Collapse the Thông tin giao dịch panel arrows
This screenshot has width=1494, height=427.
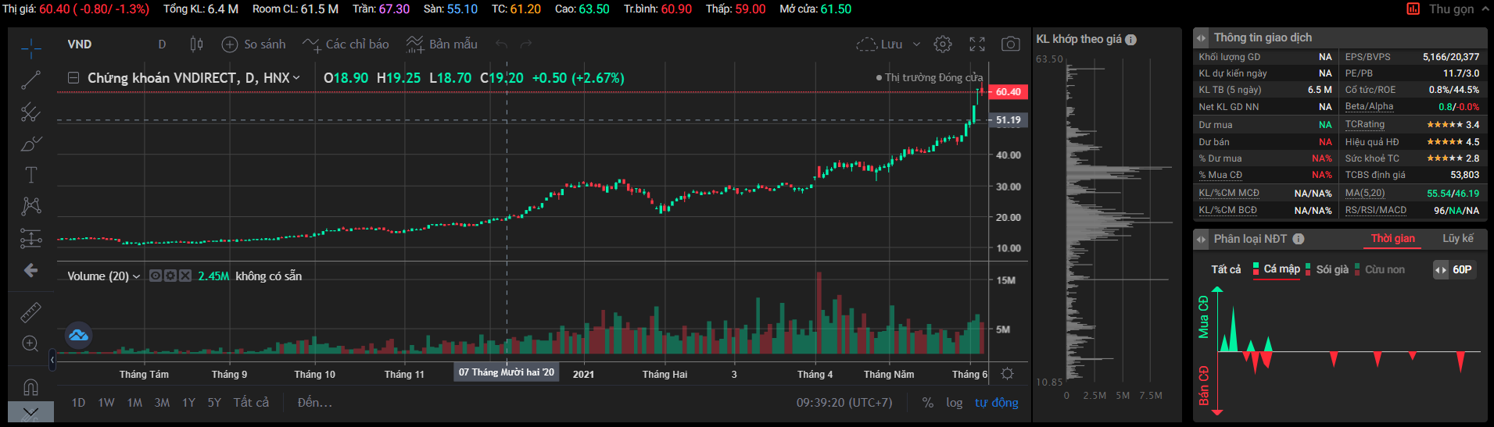pos(1201,38)
